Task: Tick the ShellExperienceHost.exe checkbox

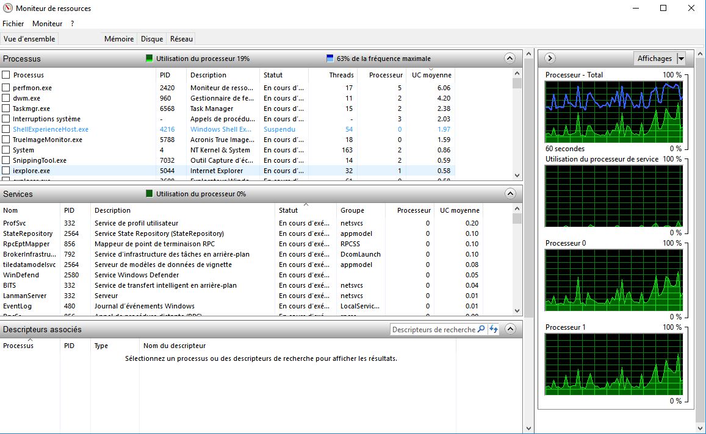Action: point(6,129)
